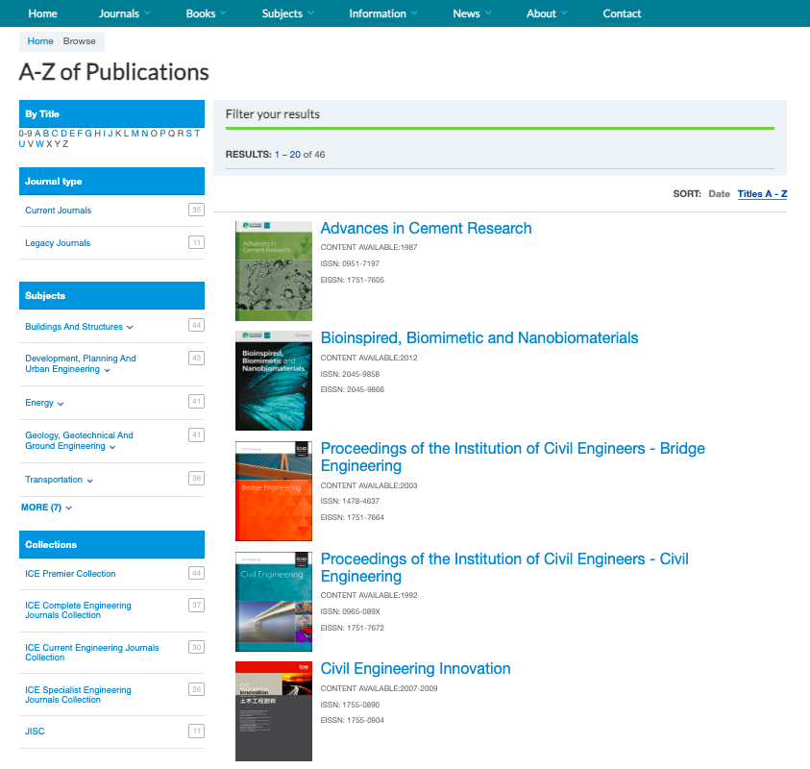The image size is (810, 769).
Task: Expand the Energy subject filter
Action: (x=44, y=403)
